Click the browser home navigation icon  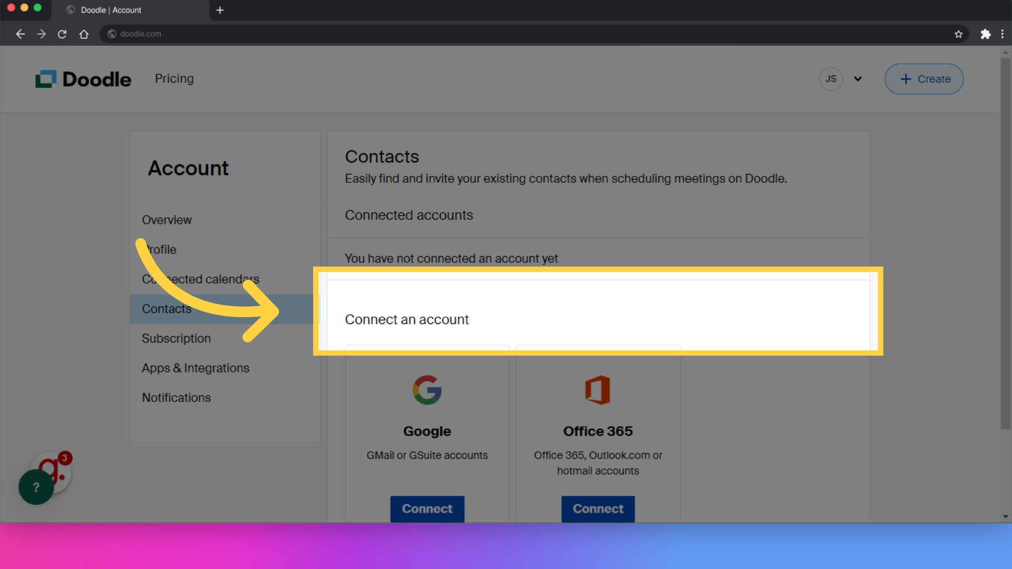[x=83, y=33]
